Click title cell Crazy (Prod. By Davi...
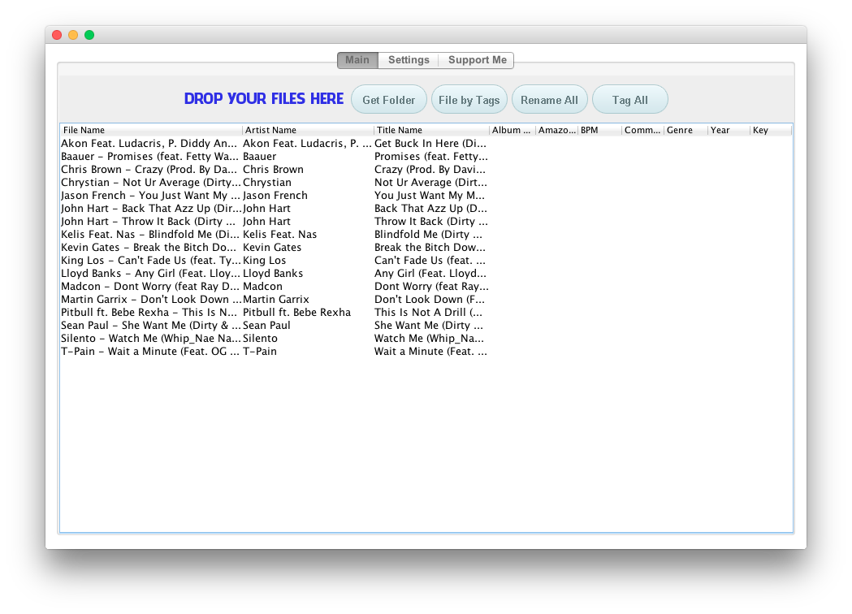Image resolution: width=852 pixels, height=614 pixels. pos(431,170)
